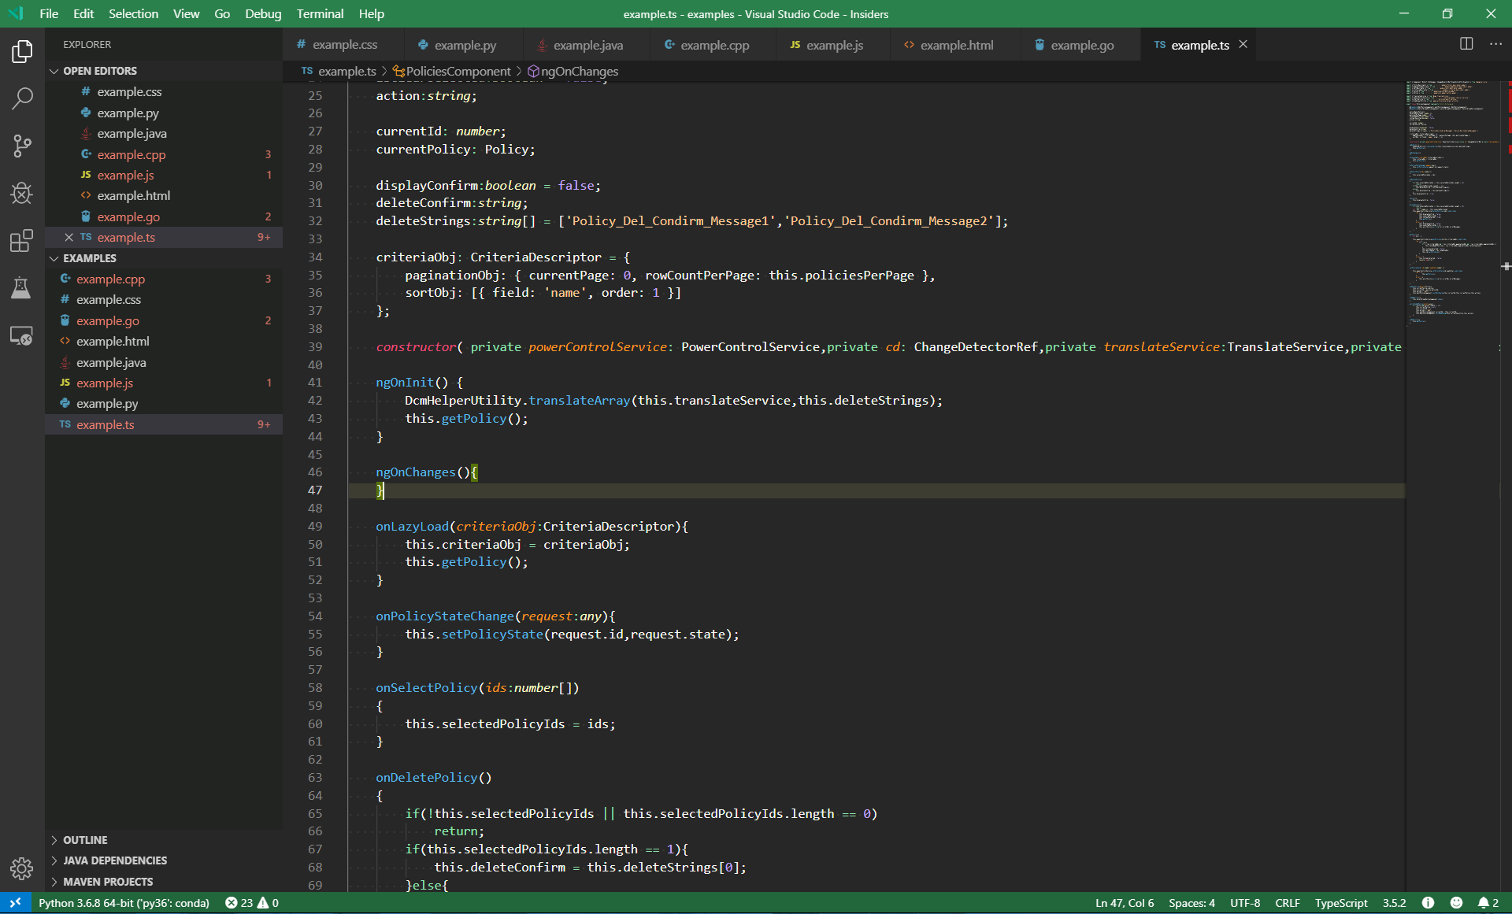
Task: Open the Remote Explorer icon
Action: coord(22,336)
